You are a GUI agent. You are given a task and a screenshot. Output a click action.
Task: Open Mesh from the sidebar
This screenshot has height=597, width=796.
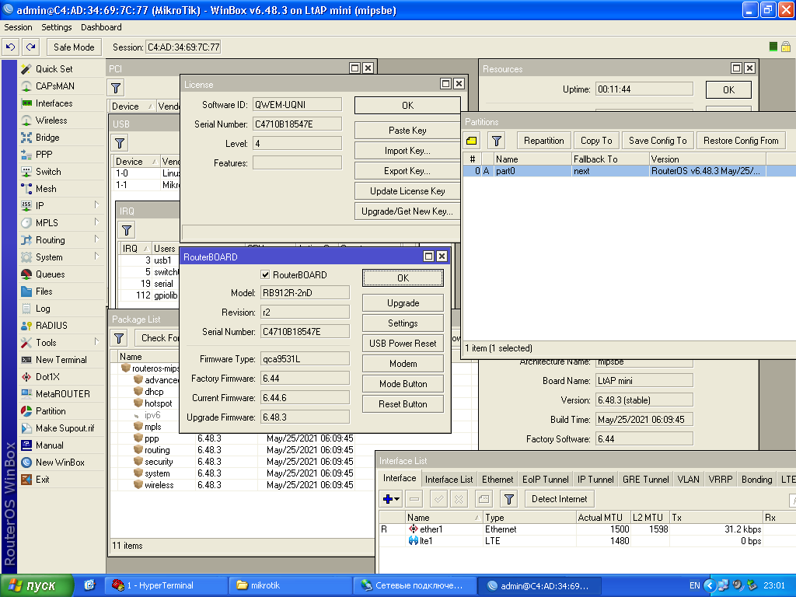46,189
